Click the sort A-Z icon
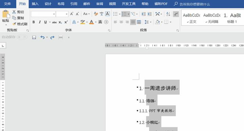The image size is (244, 131). 168,14
